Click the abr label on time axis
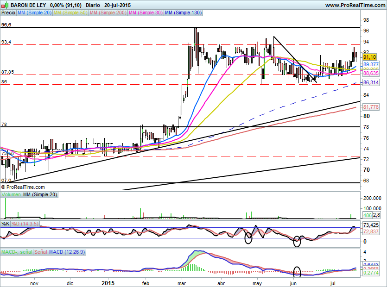This screenshot has height=287, width=387. (221, 283)
